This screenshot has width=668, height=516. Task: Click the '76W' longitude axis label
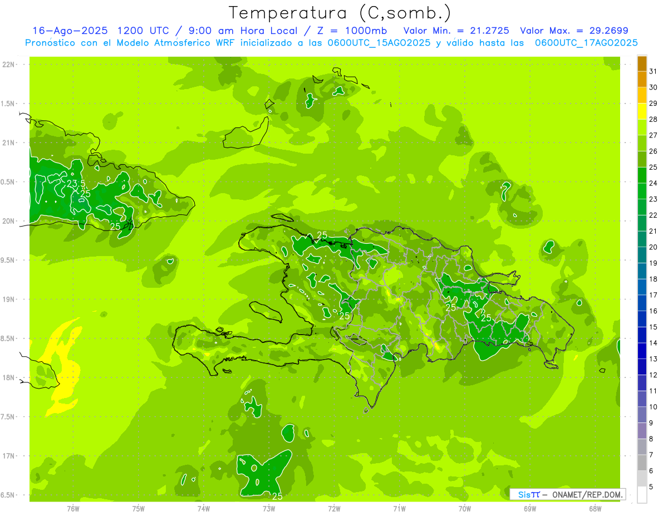click(73, 509)
